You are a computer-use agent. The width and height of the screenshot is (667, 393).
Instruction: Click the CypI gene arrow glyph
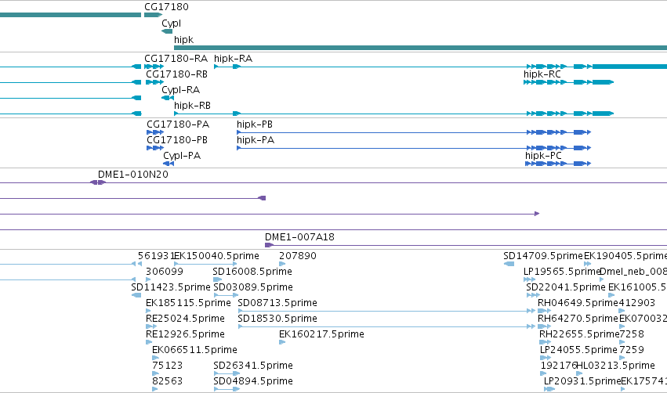(x=167, y=31)
